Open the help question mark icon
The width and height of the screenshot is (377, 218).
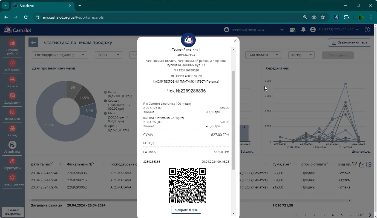point(367,30)
